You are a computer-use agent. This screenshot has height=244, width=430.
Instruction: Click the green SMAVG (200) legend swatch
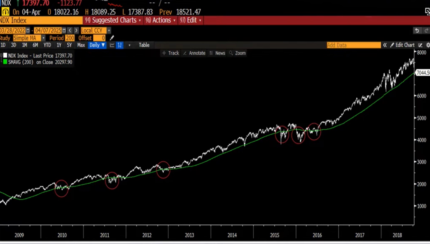[x=5, y=62]
